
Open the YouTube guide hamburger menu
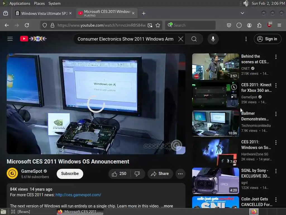click(x=10, y=39)
